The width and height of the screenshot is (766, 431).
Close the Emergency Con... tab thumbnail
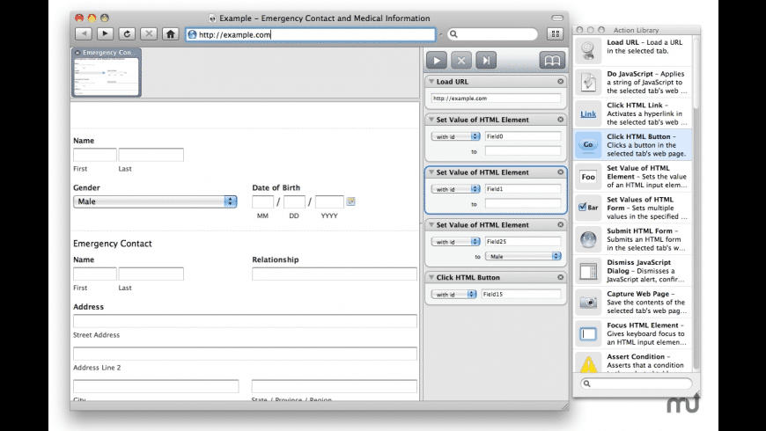77,53
